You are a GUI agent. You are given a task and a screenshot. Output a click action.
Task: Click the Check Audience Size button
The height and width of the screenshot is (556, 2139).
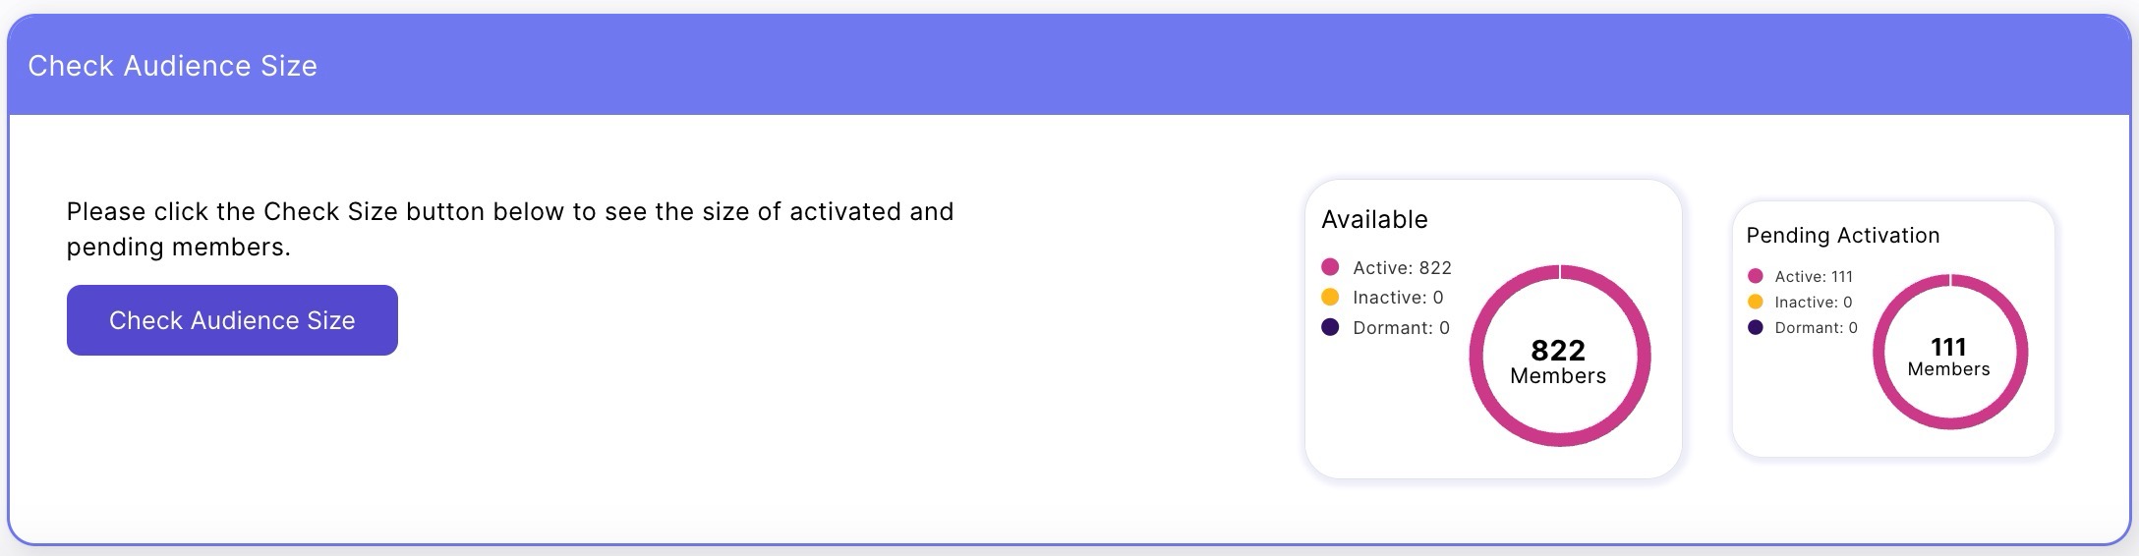click(x=232, y=320)
